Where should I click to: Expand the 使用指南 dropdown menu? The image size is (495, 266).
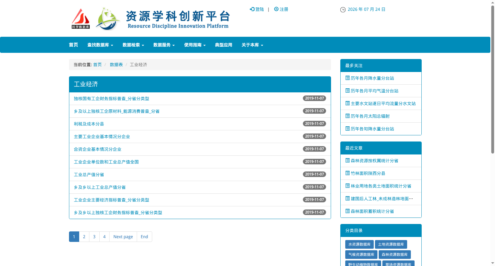pyautogui.click(x=195, y=45)
